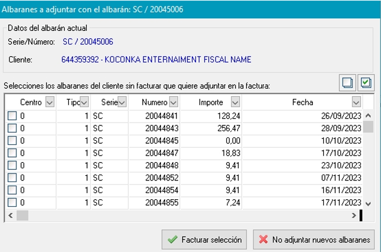Select the checkbox for albarán 20044847
Image resolution: width=381 pixels, height=252 pixels.
(12, 153)
